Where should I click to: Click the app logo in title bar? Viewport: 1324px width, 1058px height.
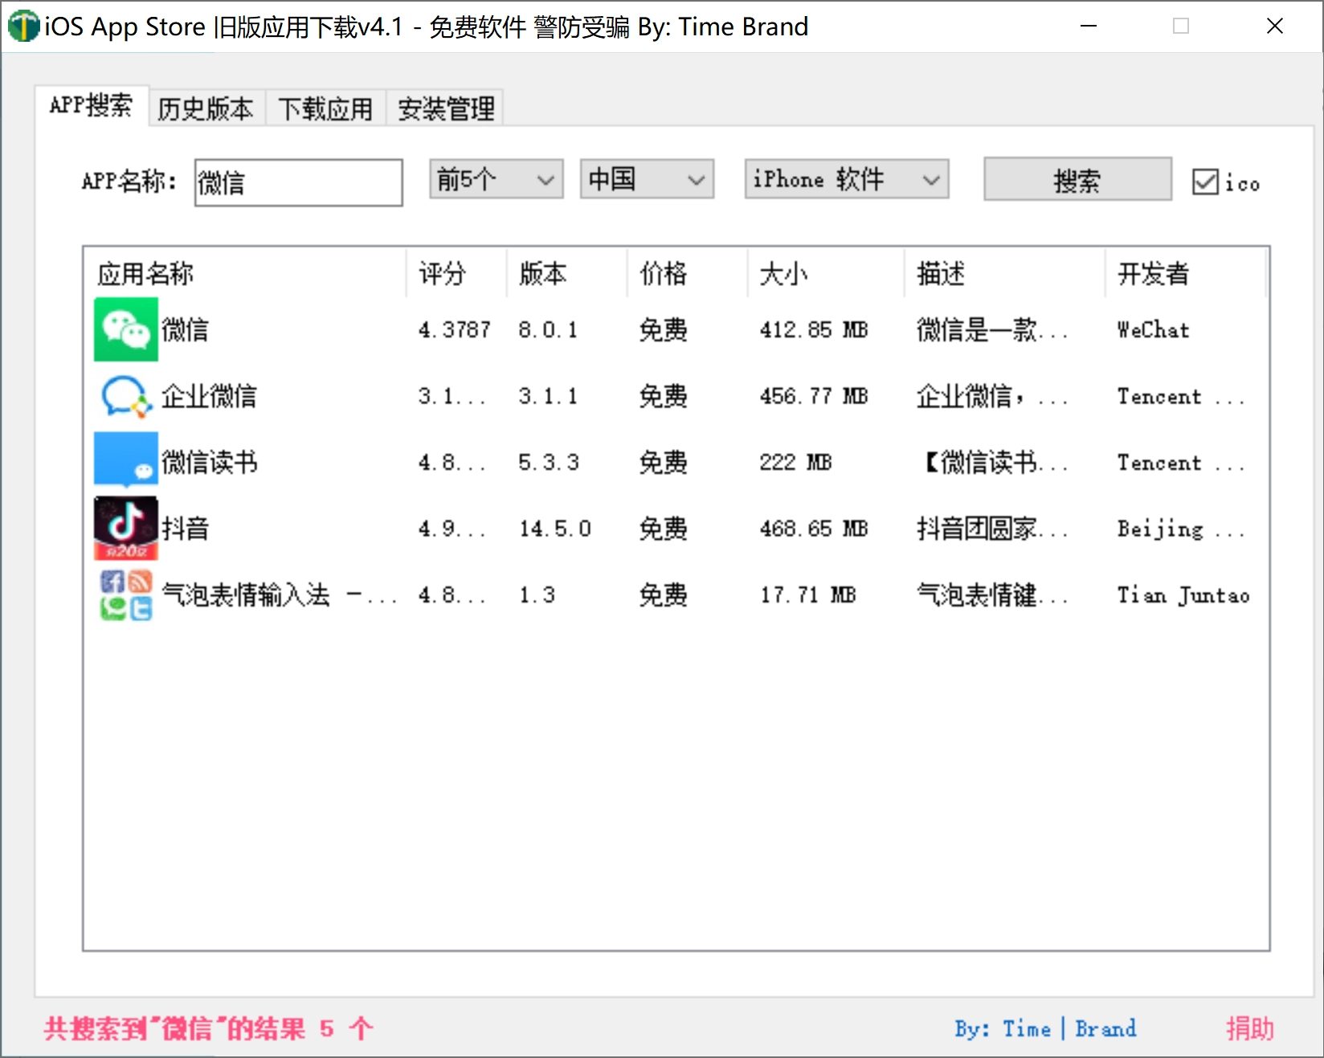coord(23,27)
